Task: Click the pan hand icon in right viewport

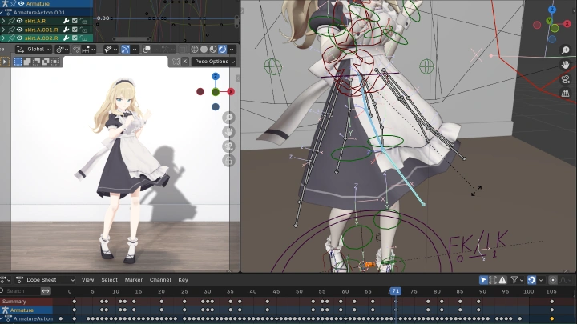Action: click(566, 66)
